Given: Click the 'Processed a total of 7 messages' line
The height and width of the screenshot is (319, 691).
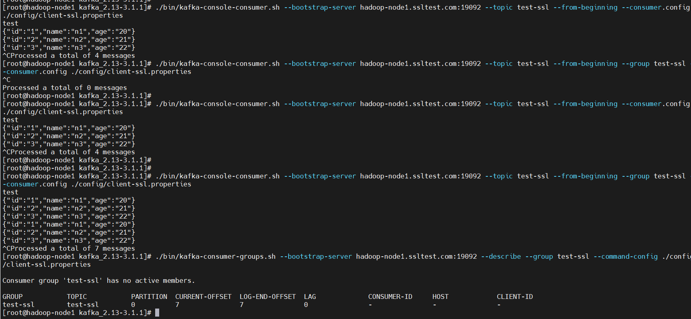Looking at the screenshot, I should coord(71,248).
